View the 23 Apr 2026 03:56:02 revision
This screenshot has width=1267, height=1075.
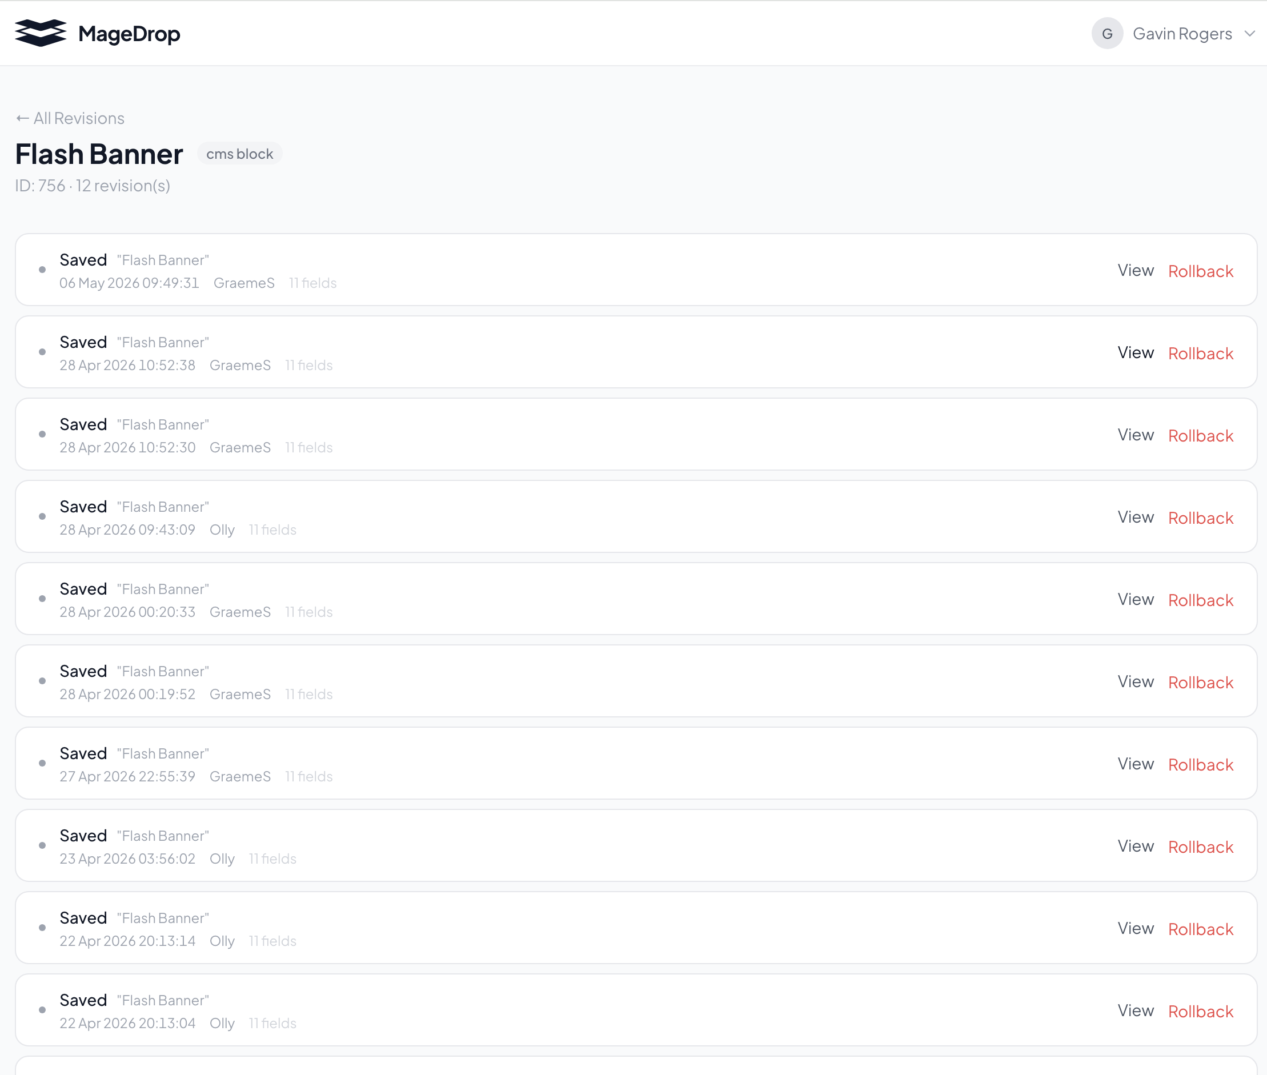[x=1136, y=846]
